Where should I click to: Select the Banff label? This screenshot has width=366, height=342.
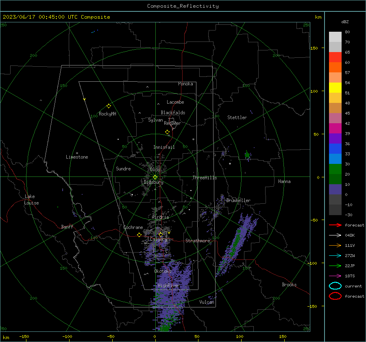click(x=67, y=227)
